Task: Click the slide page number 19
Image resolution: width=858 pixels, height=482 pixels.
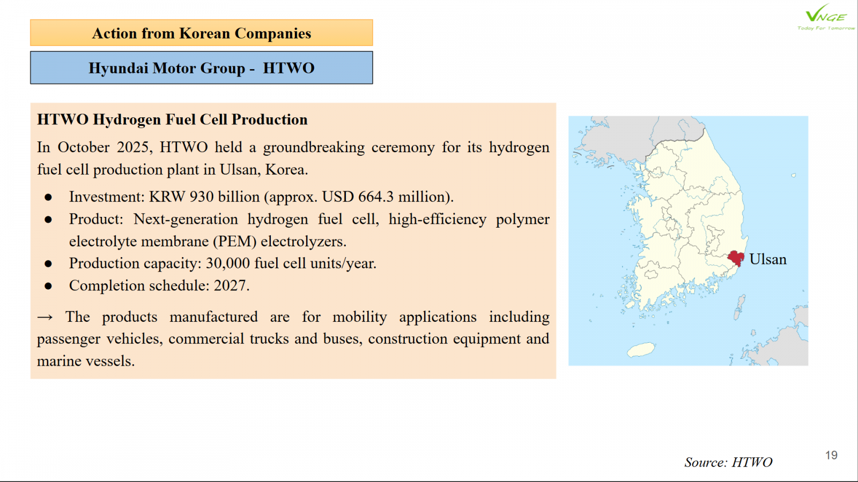Action: click(831, 455)
